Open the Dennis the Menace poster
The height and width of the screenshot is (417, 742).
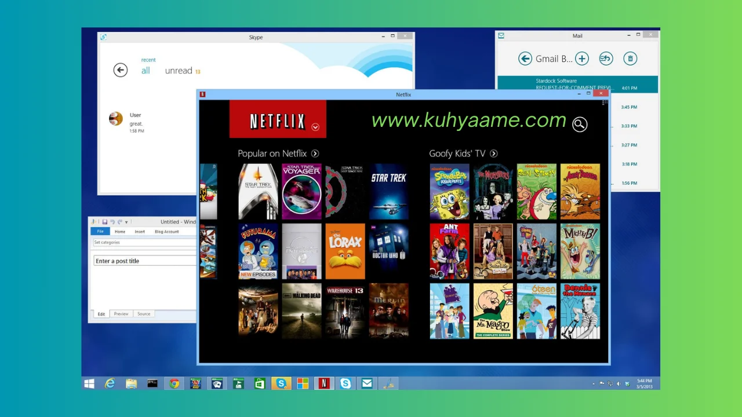coord(580,311)
